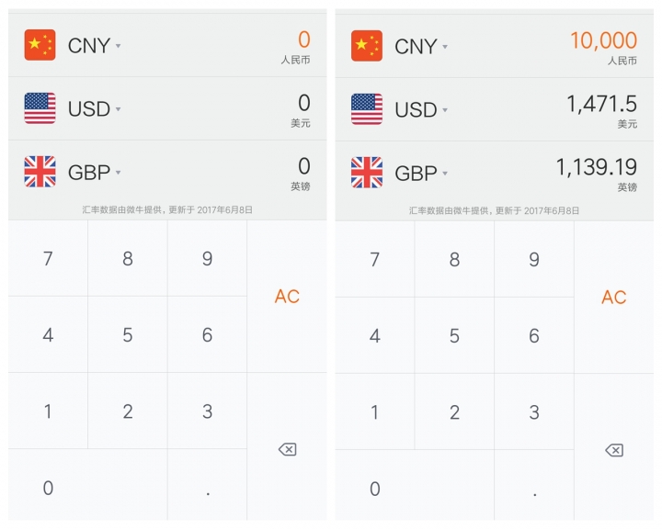
Task: Tap the US flag beside the 1,471.5 amount
Action: pos(367,109)
